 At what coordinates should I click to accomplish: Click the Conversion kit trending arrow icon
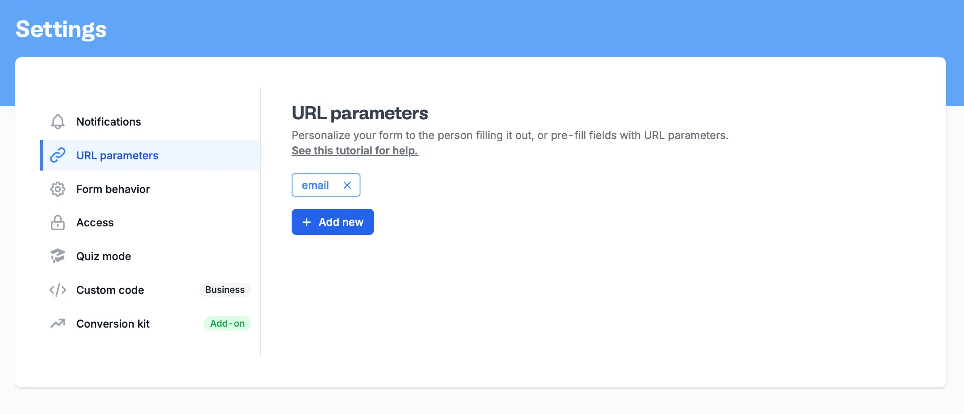tap(58, 324)
